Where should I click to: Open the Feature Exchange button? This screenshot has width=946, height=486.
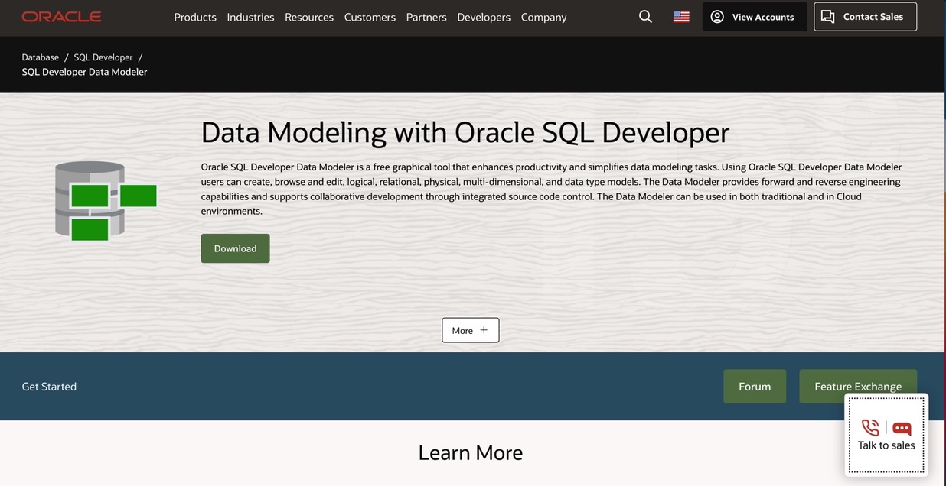coord(858,387)
